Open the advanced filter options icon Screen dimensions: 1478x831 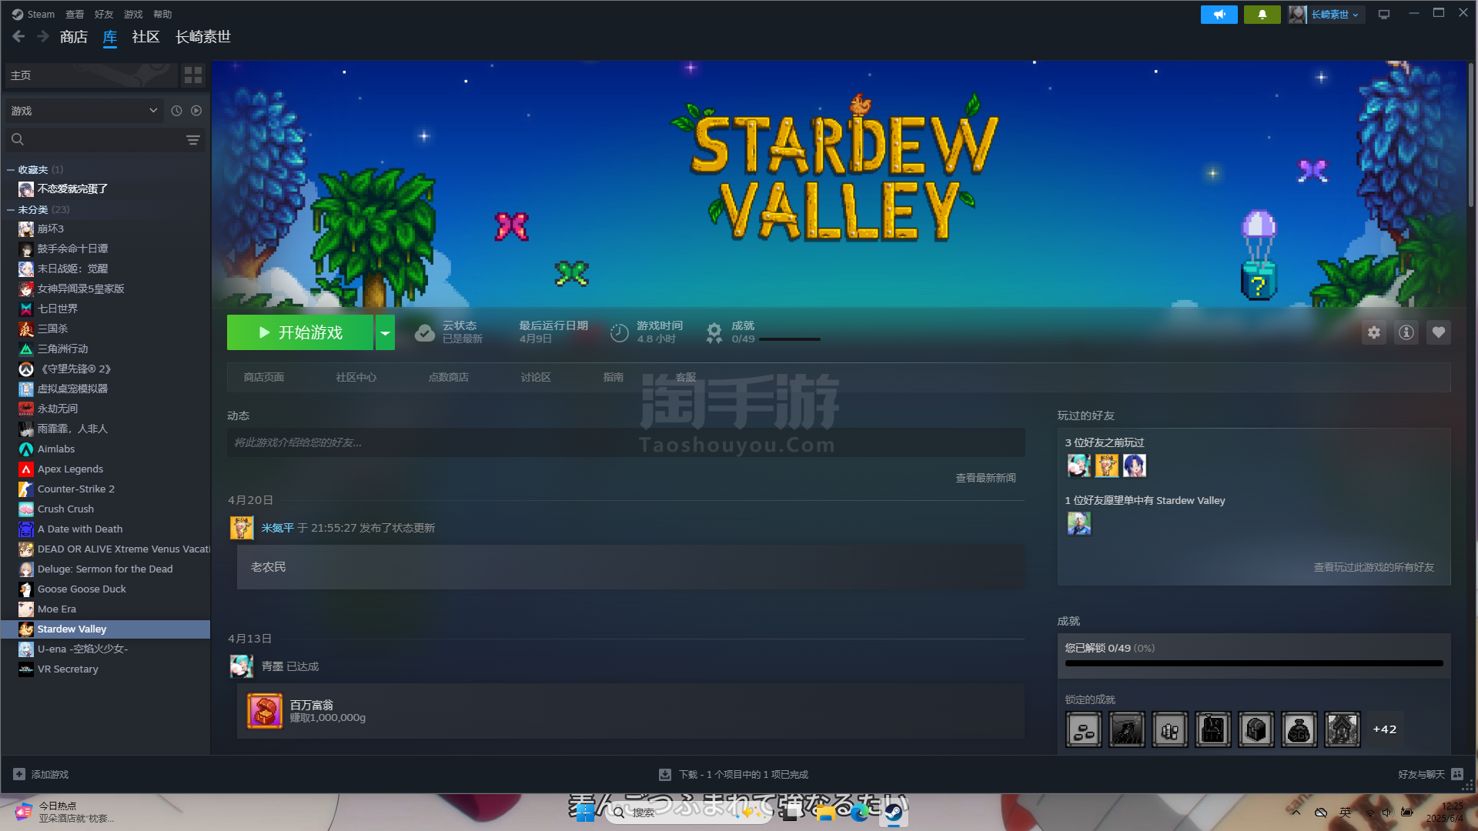pyautogui.click(x=193, y=139)
